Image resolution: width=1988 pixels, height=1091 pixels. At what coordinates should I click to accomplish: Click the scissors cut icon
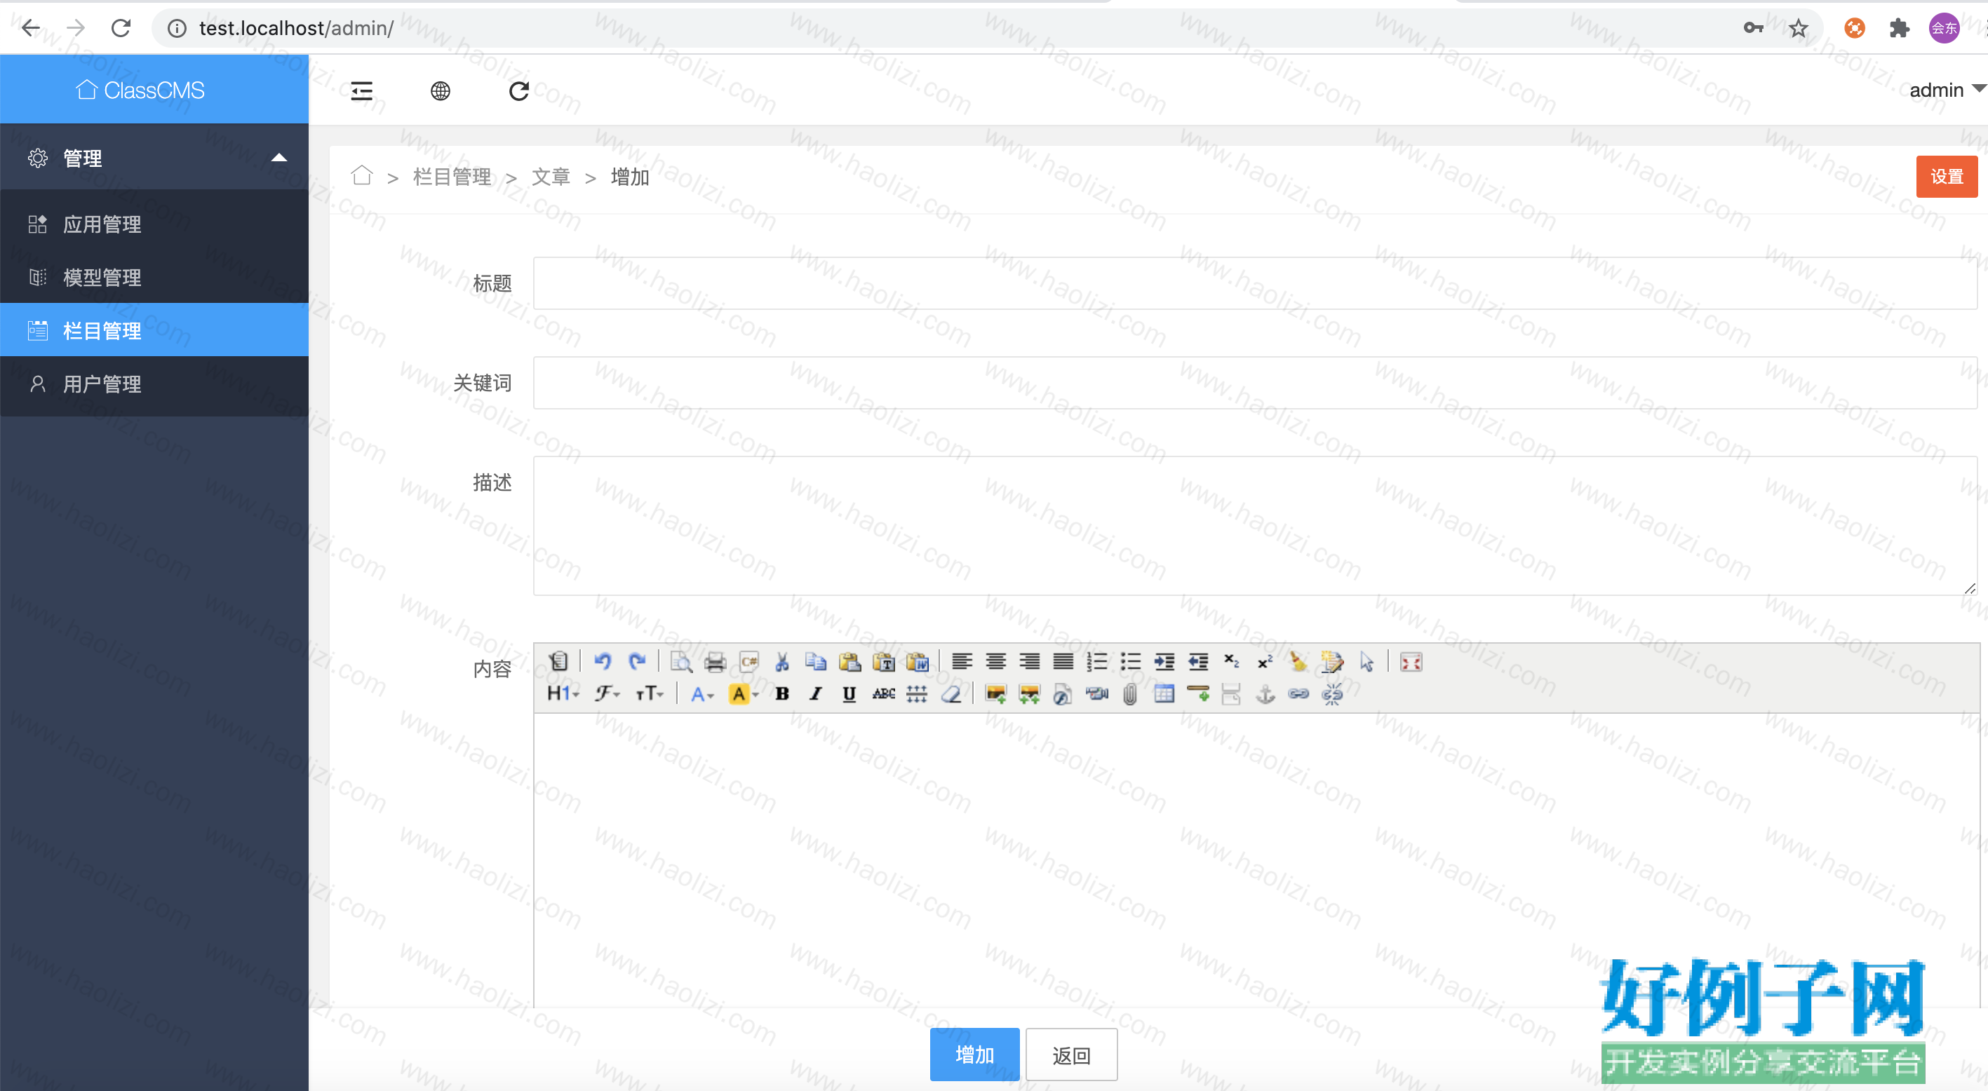(x=781, y=661)
